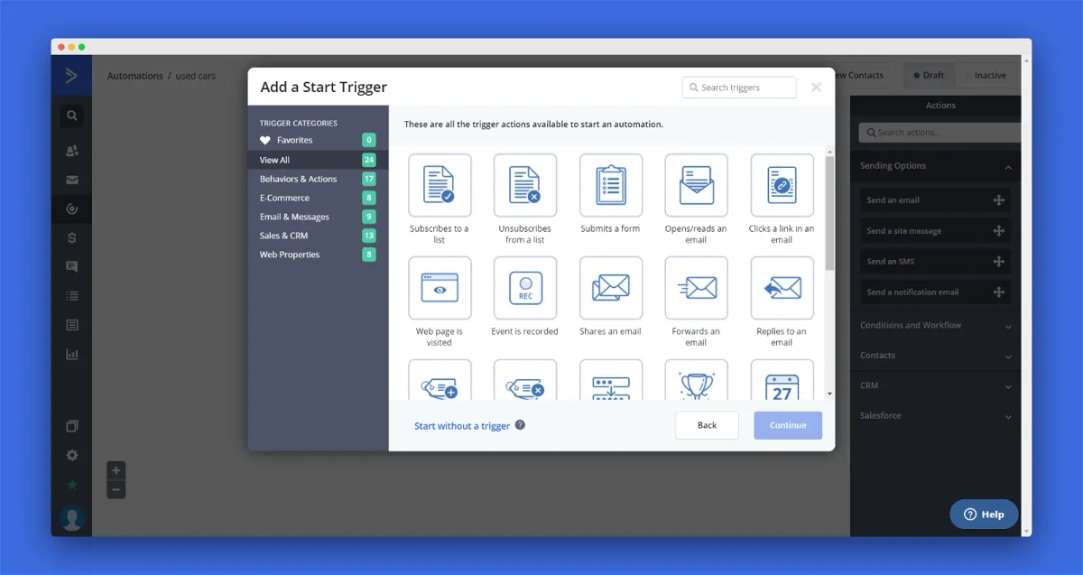Image resolution: width=1083 pixels, height=575 pixels.
Task: Switch automation status to Inactive
Action: click(986, 76)
